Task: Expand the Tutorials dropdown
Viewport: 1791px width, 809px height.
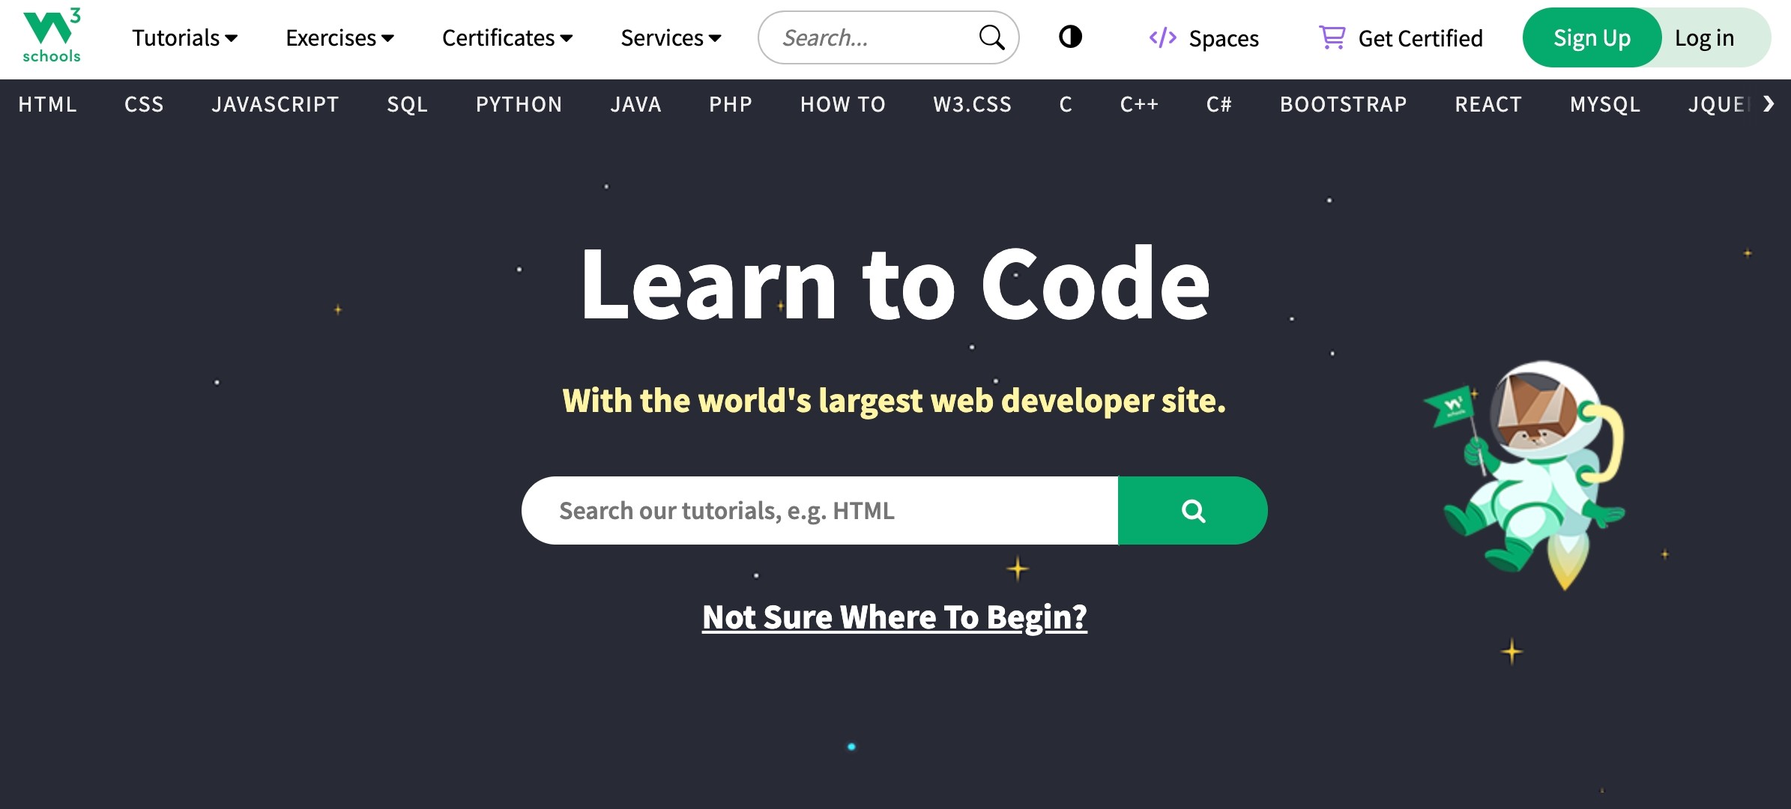Action: click(184, 37)
